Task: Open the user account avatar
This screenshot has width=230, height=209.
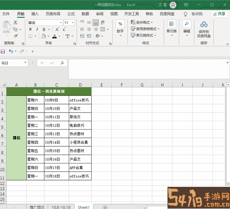Action: click(x=173, y=5)
